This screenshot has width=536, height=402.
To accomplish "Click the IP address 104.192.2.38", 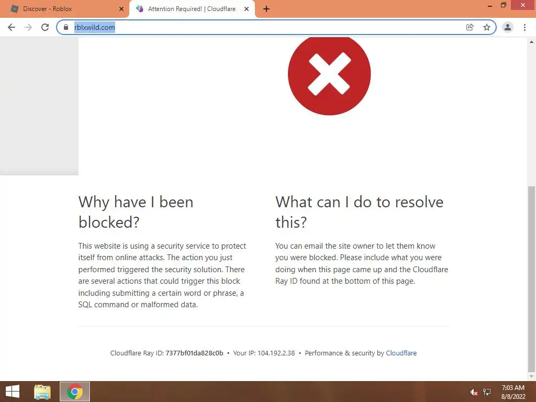I will click(x=276, y=353).
